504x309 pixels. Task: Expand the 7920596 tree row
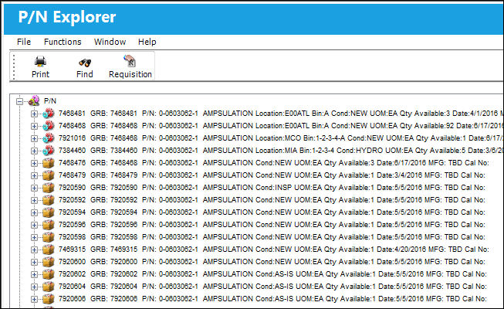click(x=34, y=226)
